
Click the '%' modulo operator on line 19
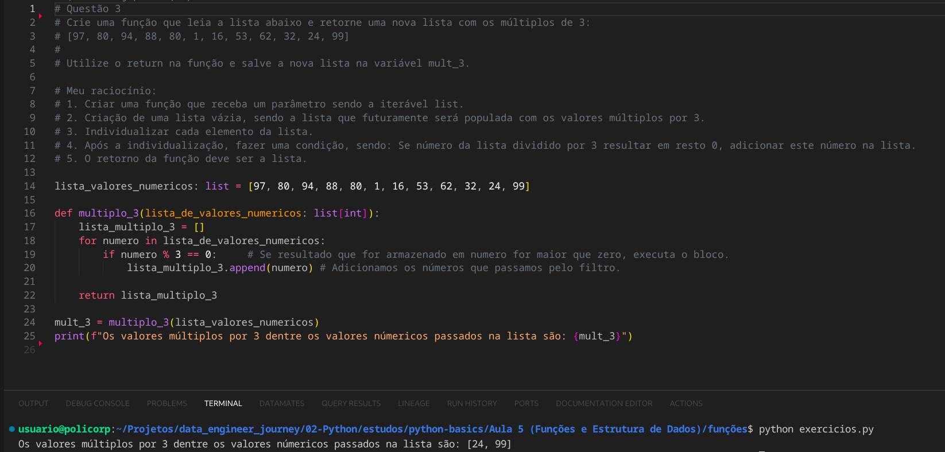166,254
